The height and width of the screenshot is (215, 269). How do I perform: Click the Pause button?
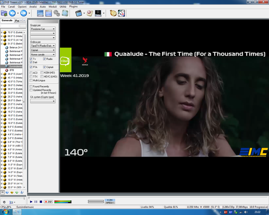tap(36, 202)
